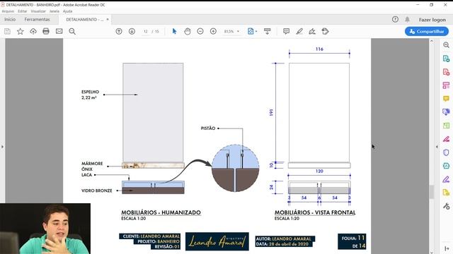Image resolution: width=453 pixels, height=254 pixels.
Task: Open Create PDF tool in right sidebar
Action: pos(446,72)
